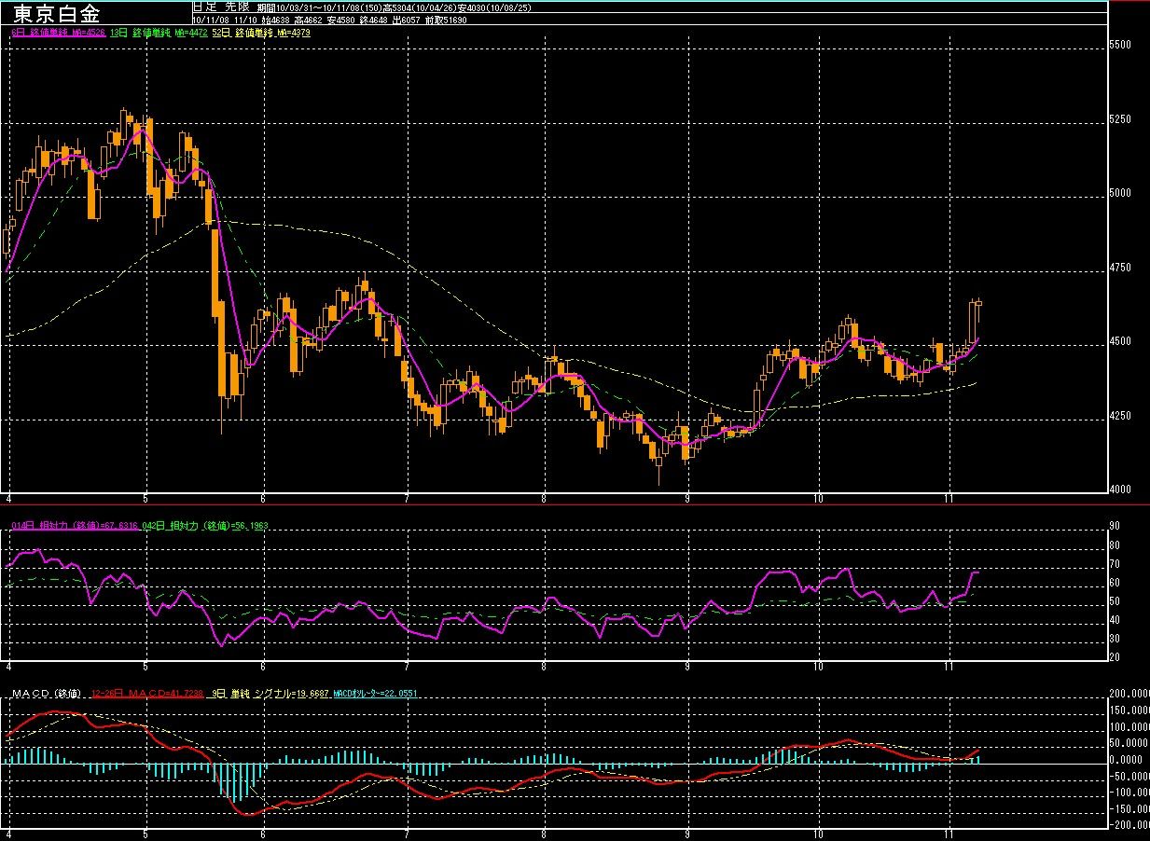Click month 11 label under price chart
This screenshot has width=1150, height=841.
coord(948,498)
